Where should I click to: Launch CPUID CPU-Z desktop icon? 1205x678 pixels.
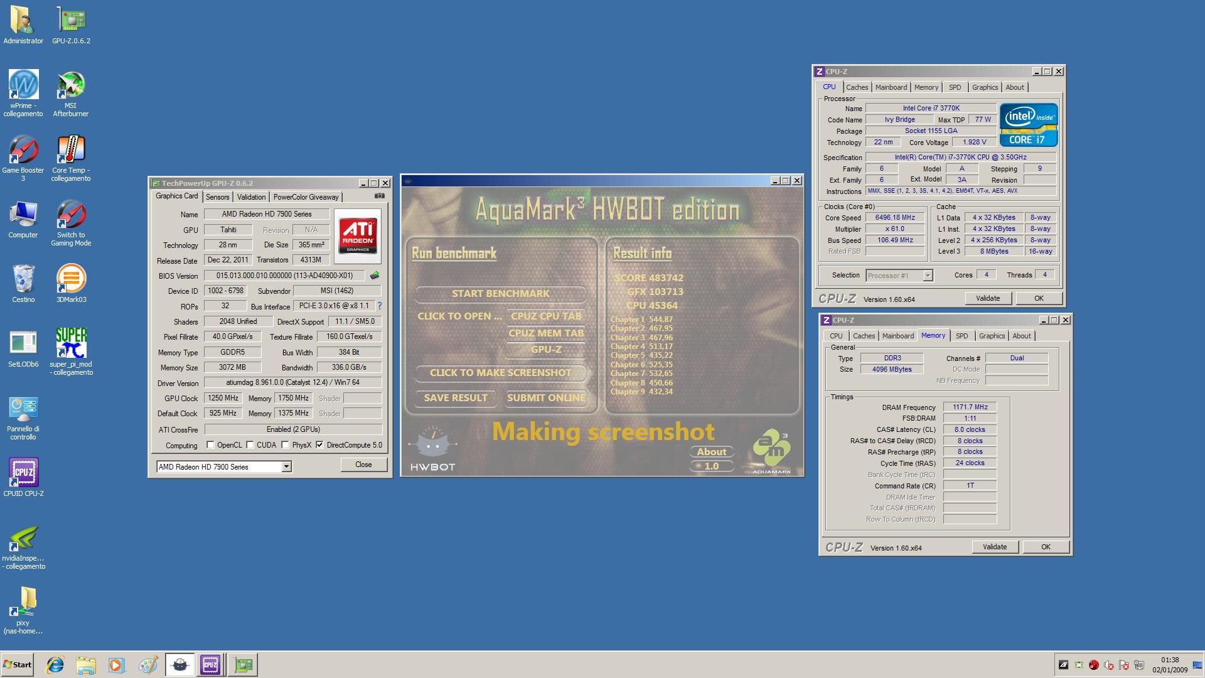tap(23, 477)
